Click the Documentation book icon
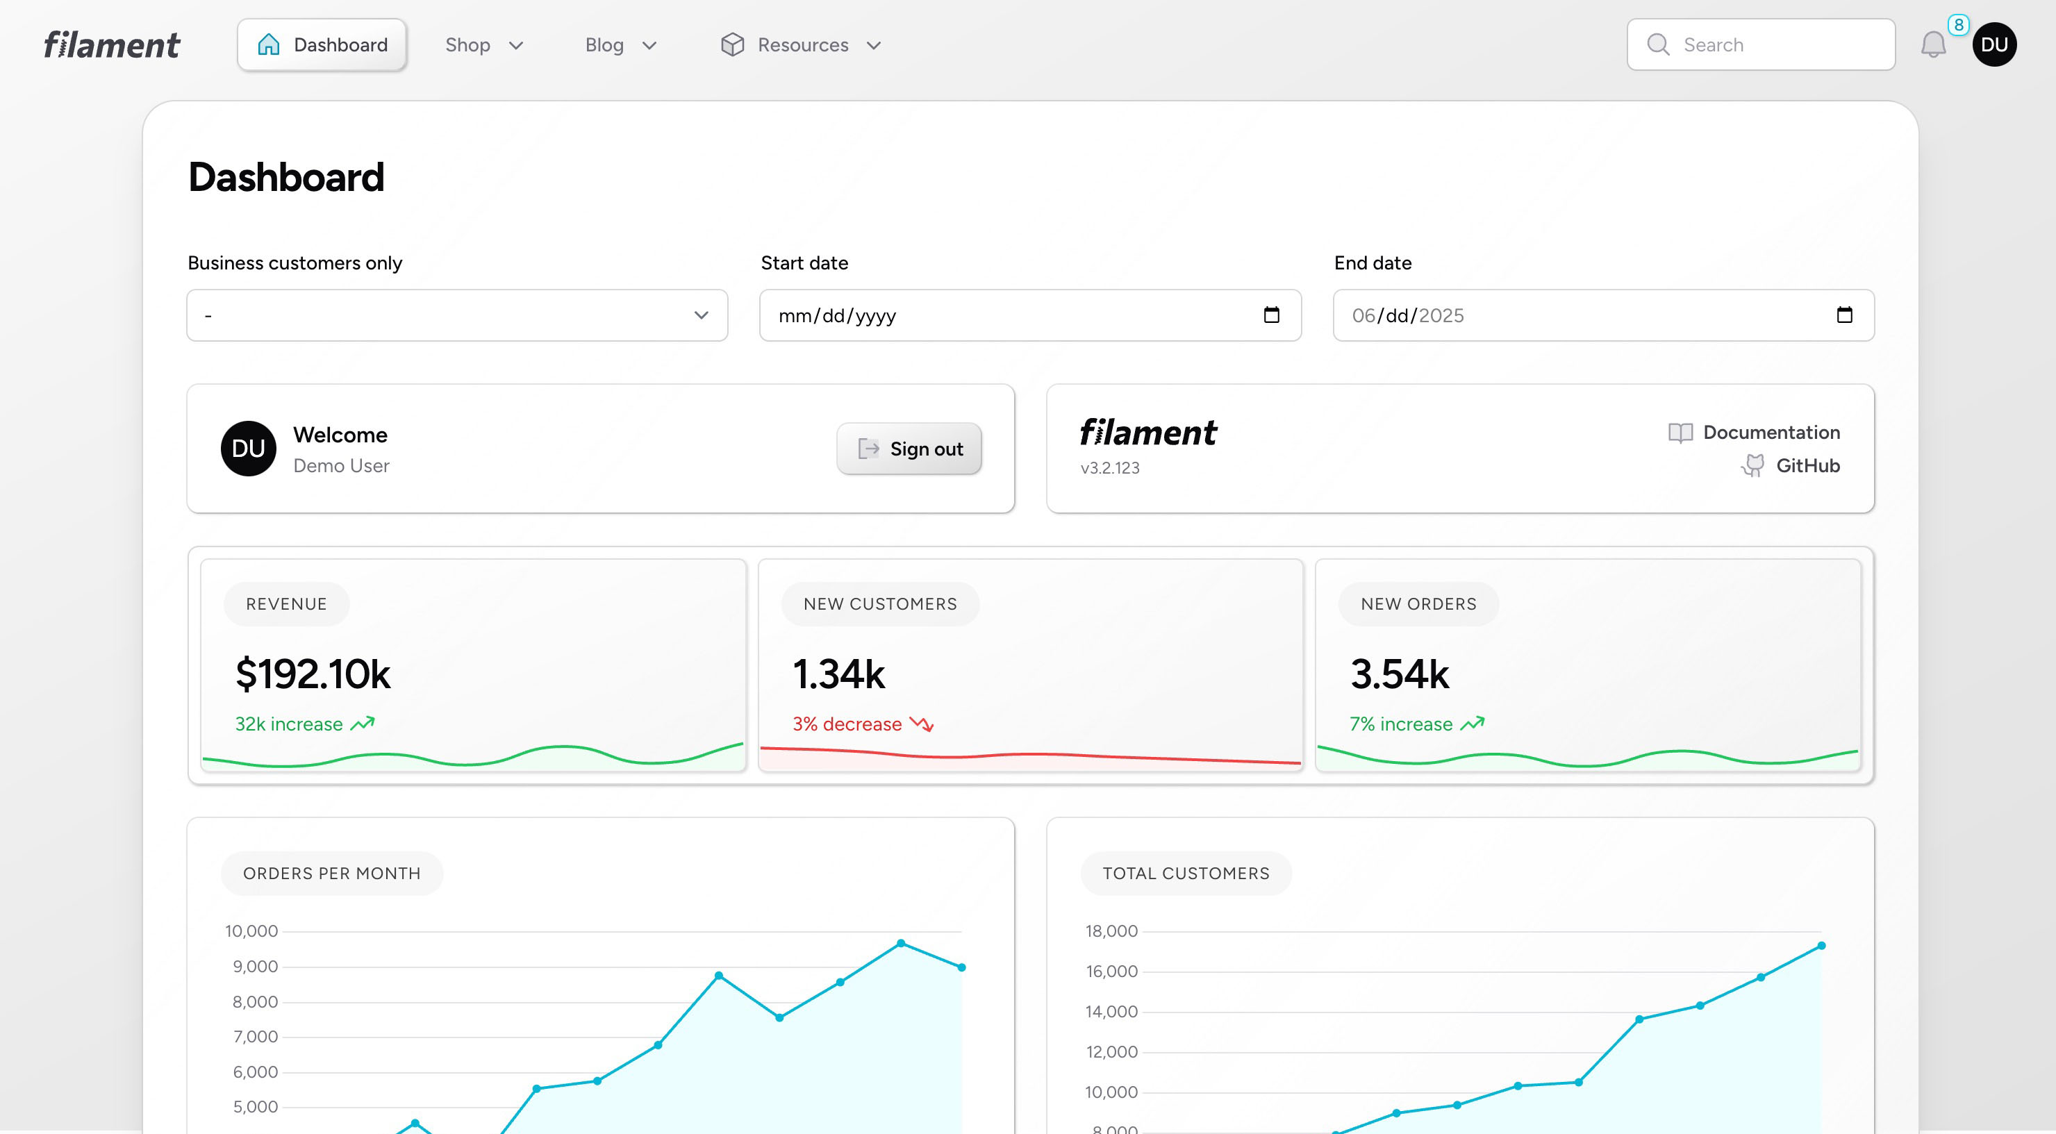The image size is (2056, 1134). point(1680,433)
